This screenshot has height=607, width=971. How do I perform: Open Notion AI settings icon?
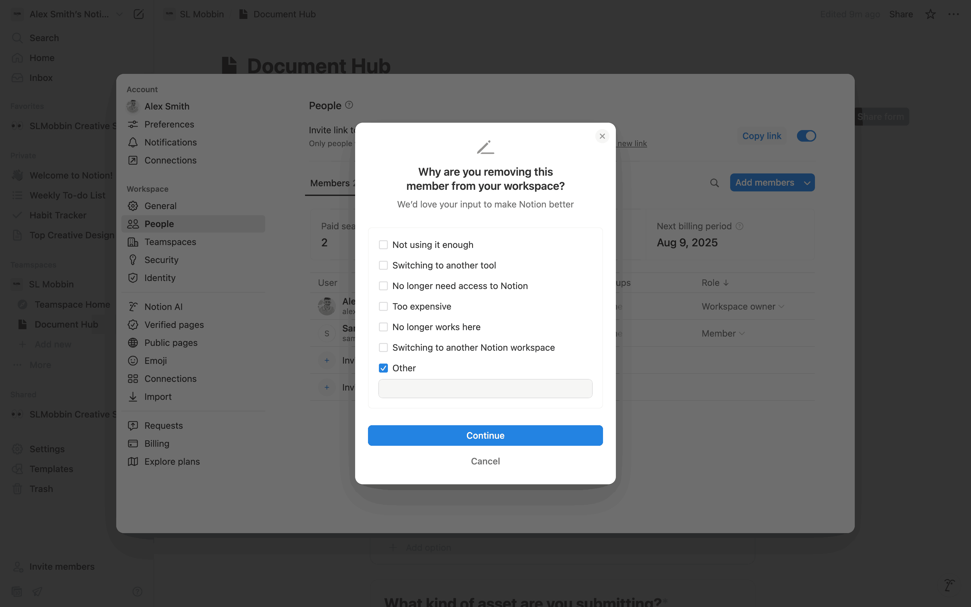point(133,307)
